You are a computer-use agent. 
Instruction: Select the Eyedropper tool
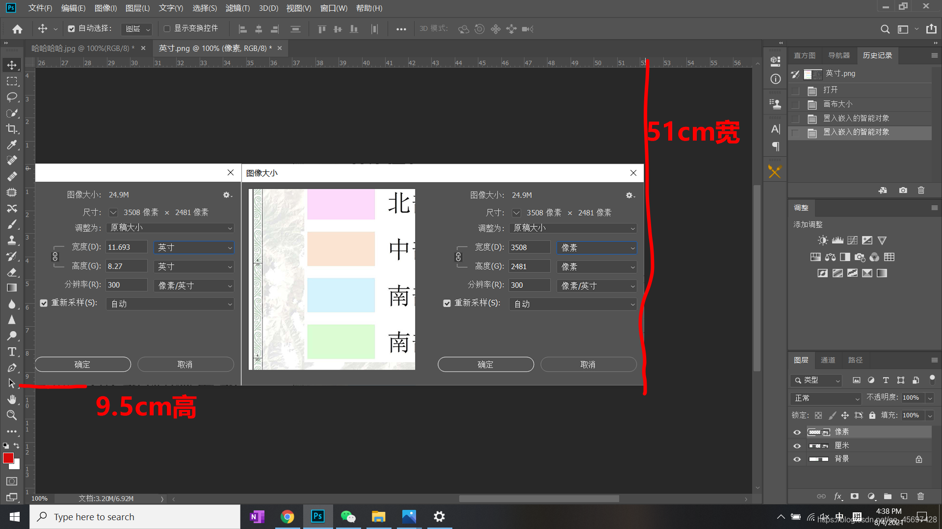(12, 144)
